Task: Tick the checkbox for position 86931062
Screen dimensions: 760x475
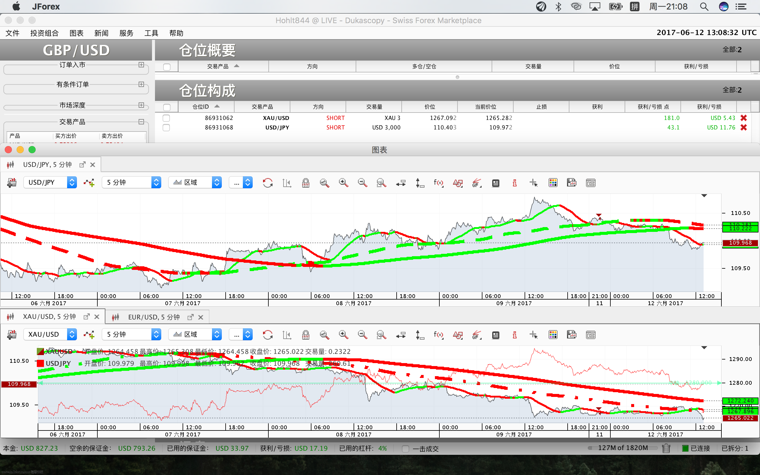Action: (166, 118)
